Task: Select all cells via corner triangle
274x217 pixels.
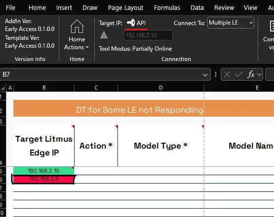Action: [3, 88]
